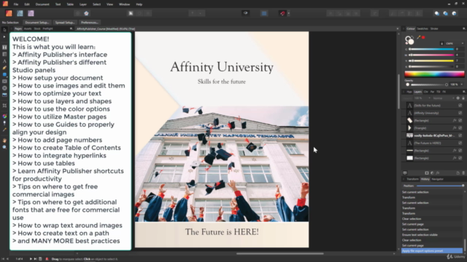Screen dimensions: 467x262
Task: Select the Ellipse tool in the toolbox
Action: (x=4, y=88)
